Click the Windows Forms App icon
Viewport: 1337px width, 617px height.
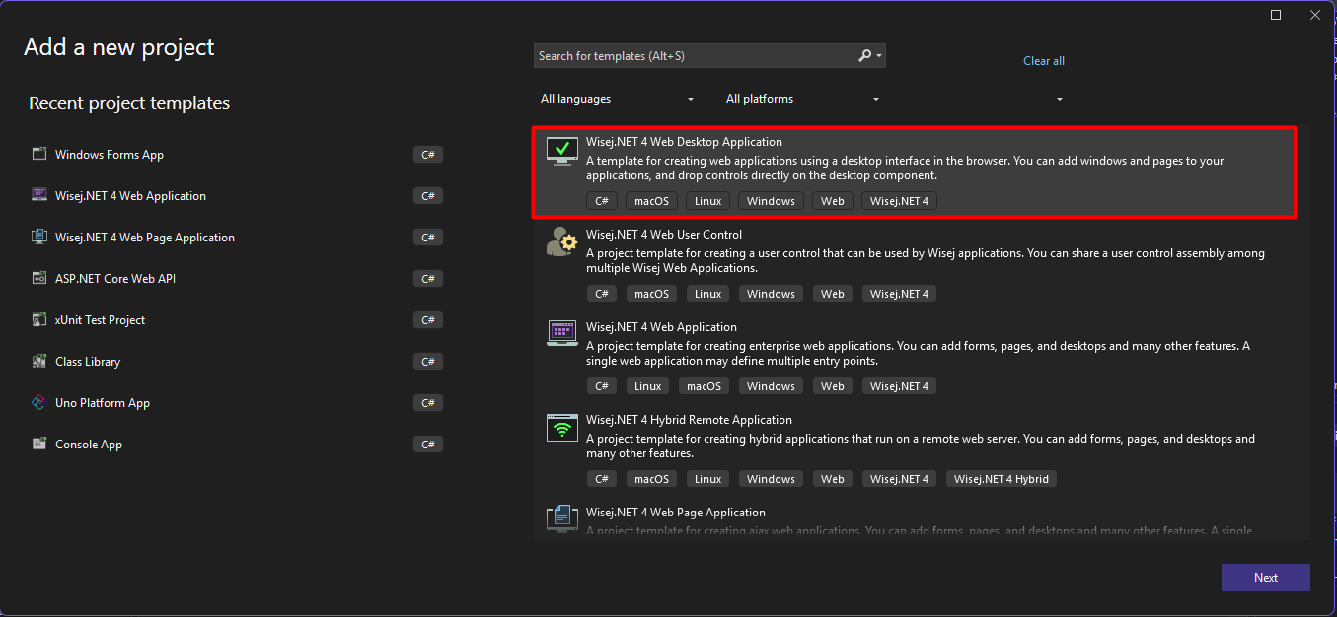39,155
